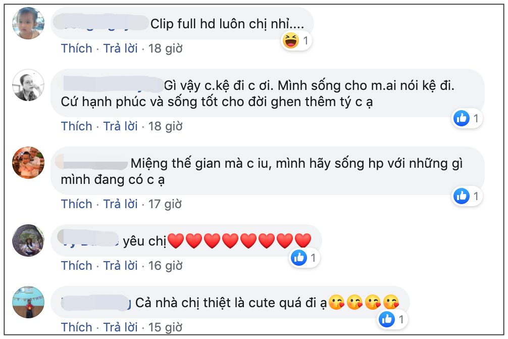
Task: Open avatar beside 'Miệng thế gian' comment
Action: 28,163
